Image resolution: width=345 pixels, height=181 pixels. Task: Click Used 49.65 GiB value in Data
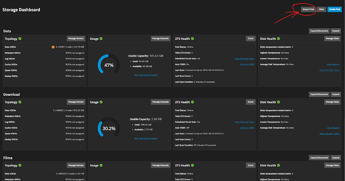[x=140, y=61]
